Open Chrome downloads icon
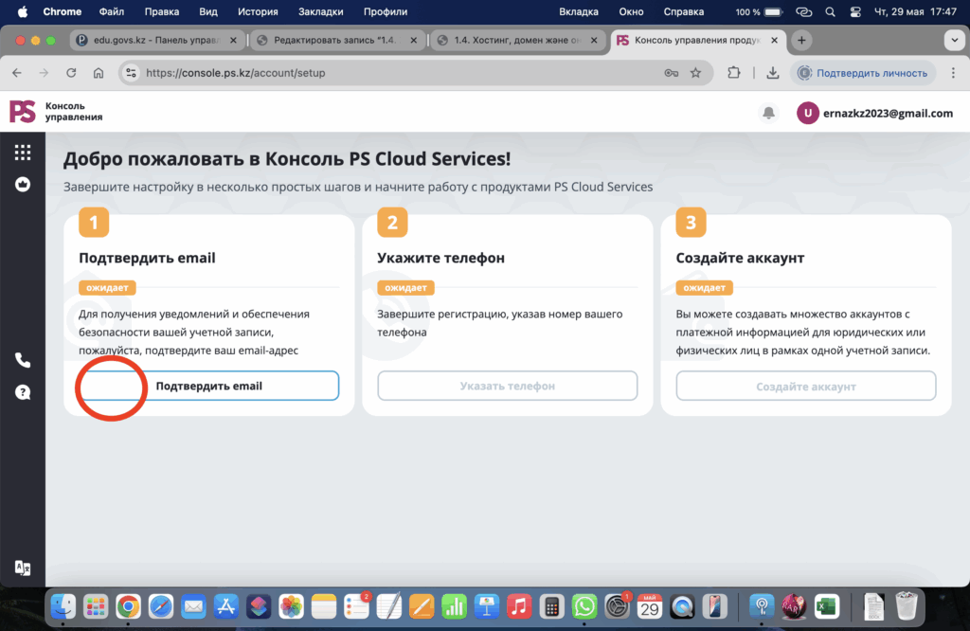Screen dimensions: 970x631 pyautogui.click(x=773, y=73)
